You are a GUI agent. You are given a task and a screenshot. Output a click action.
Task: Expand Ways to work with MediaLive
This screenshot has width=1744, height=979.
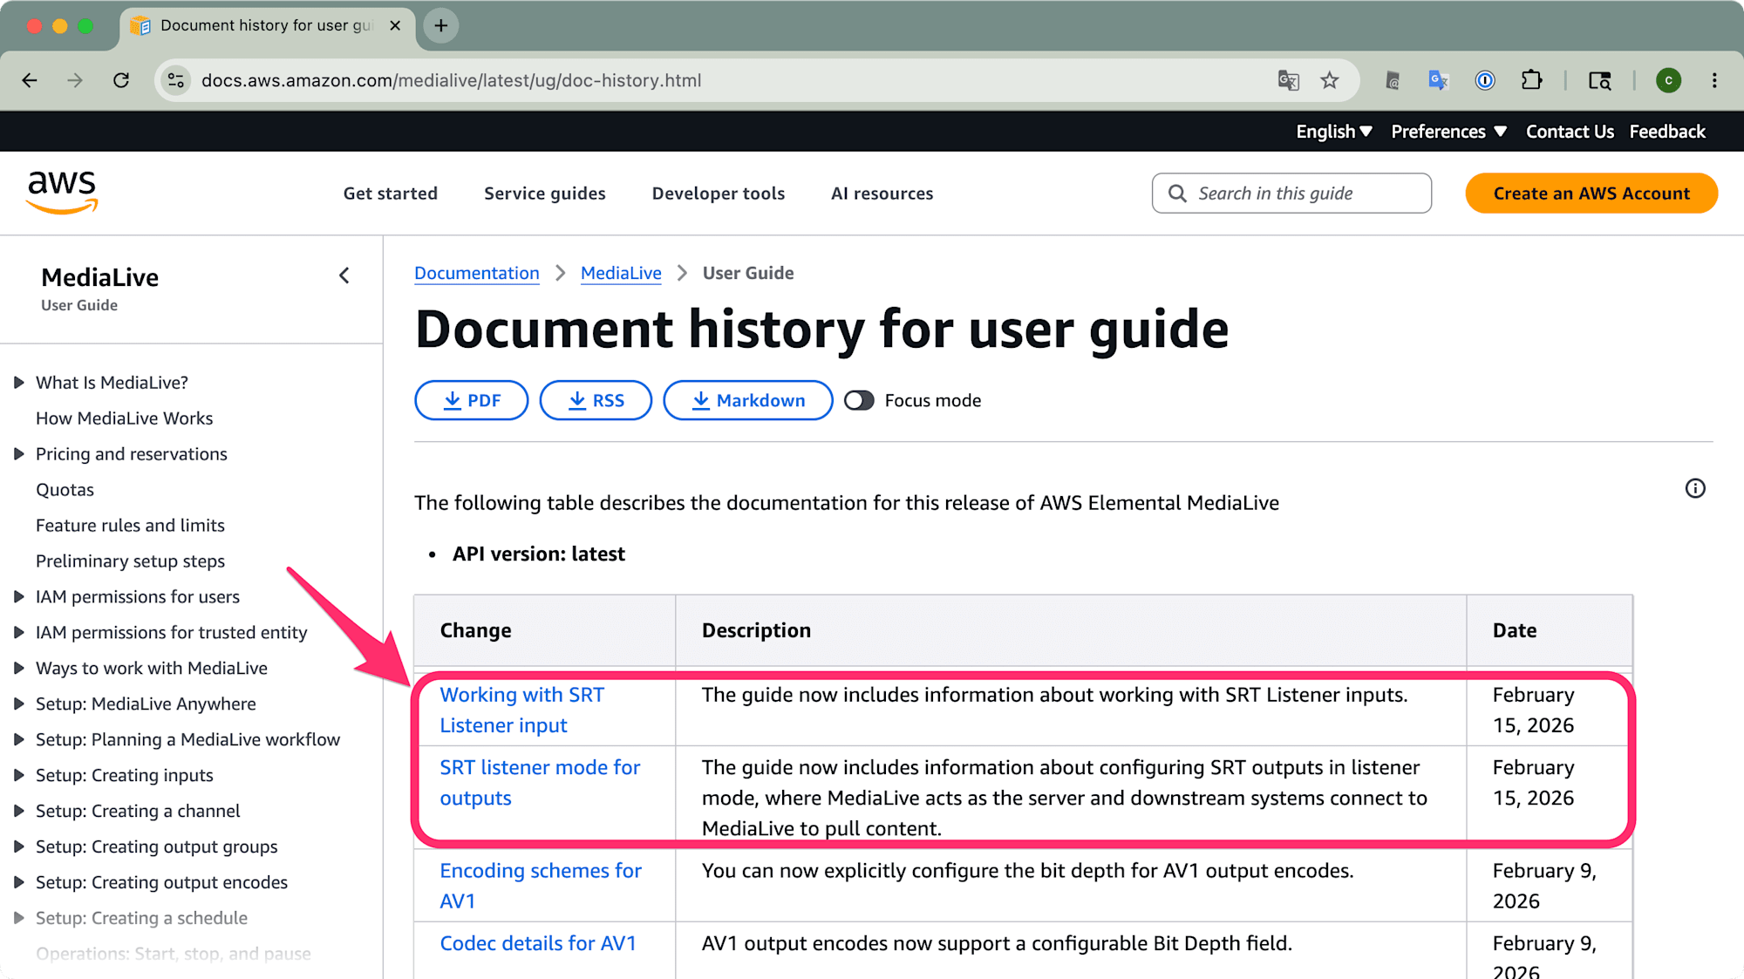(18, 669)
